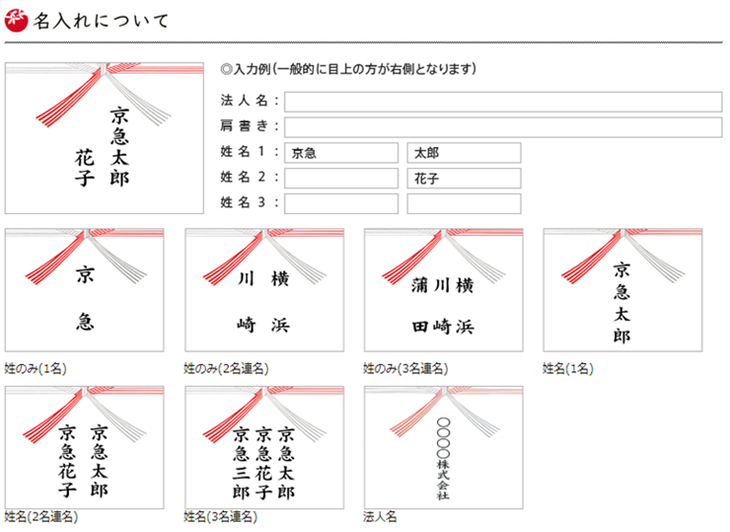
Task: Choose the 姓のみ(3名連名) example image
Action: pos(443,290)
